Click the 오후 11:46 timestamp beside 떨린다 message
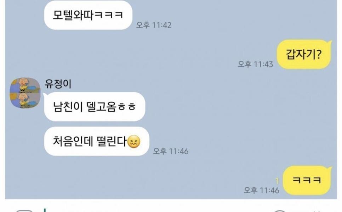Viewport: 342px width, 212px height. 171,151
